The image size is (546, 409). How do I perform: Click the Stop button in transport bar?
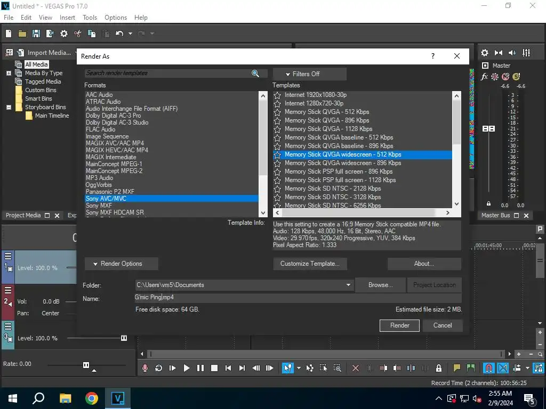(x=214, y=368)
